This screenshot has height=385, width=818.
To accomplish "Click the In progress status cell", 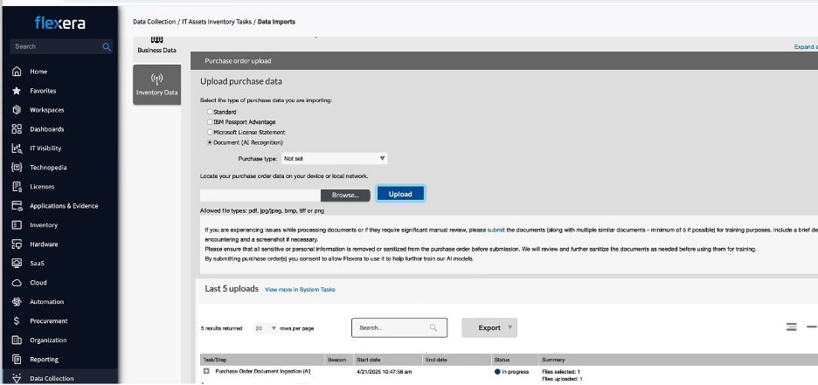I will [x=511, y=372].
